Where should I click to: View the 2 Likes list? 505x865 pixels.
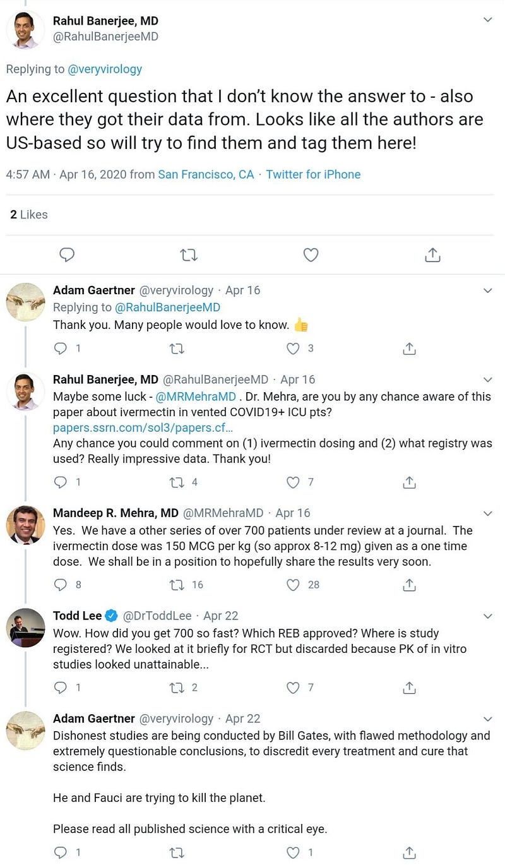click(29, 215)
